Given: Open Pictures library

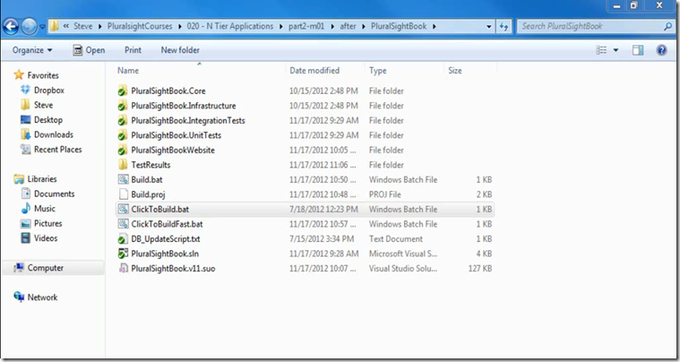Looking at the screenshot, I should pyautogui.click(x=47, y=223).
